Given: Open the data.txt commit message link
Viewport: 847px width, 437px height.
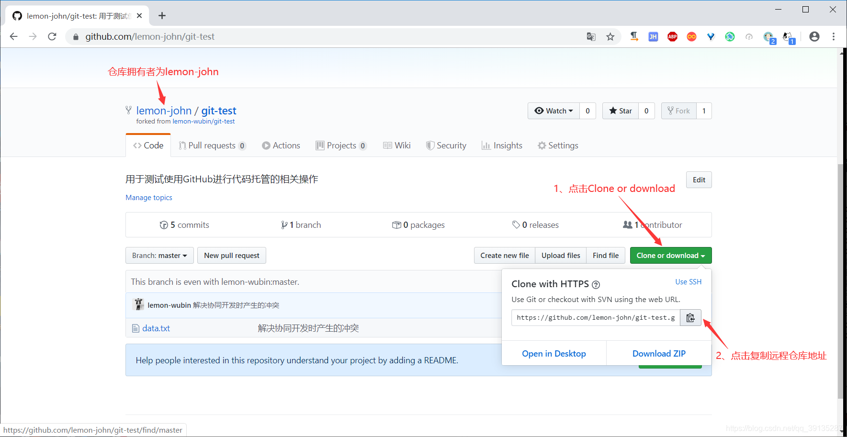Looking at the screenshot, I should pyautogui.click(x=308, y=328).
